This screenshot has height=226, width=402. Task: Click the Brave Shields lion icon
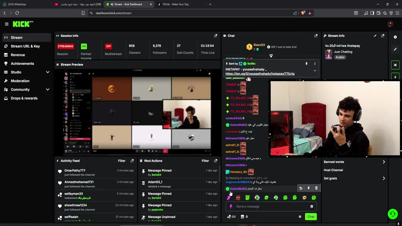[x=303, y=13]
